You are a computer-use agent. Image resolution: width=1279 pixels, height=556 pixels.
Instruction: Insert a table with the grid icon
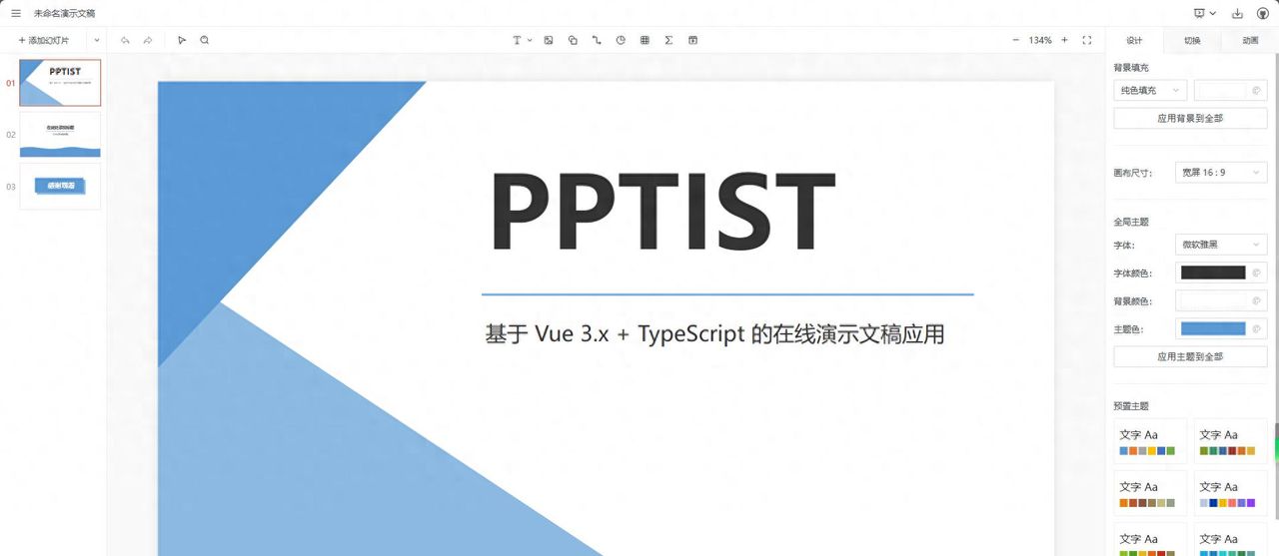pos(644,40)
